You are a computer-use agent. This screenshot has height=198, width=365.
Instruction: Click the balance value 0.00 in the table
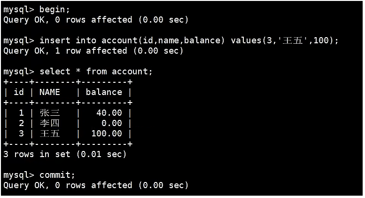click(112, 123)
